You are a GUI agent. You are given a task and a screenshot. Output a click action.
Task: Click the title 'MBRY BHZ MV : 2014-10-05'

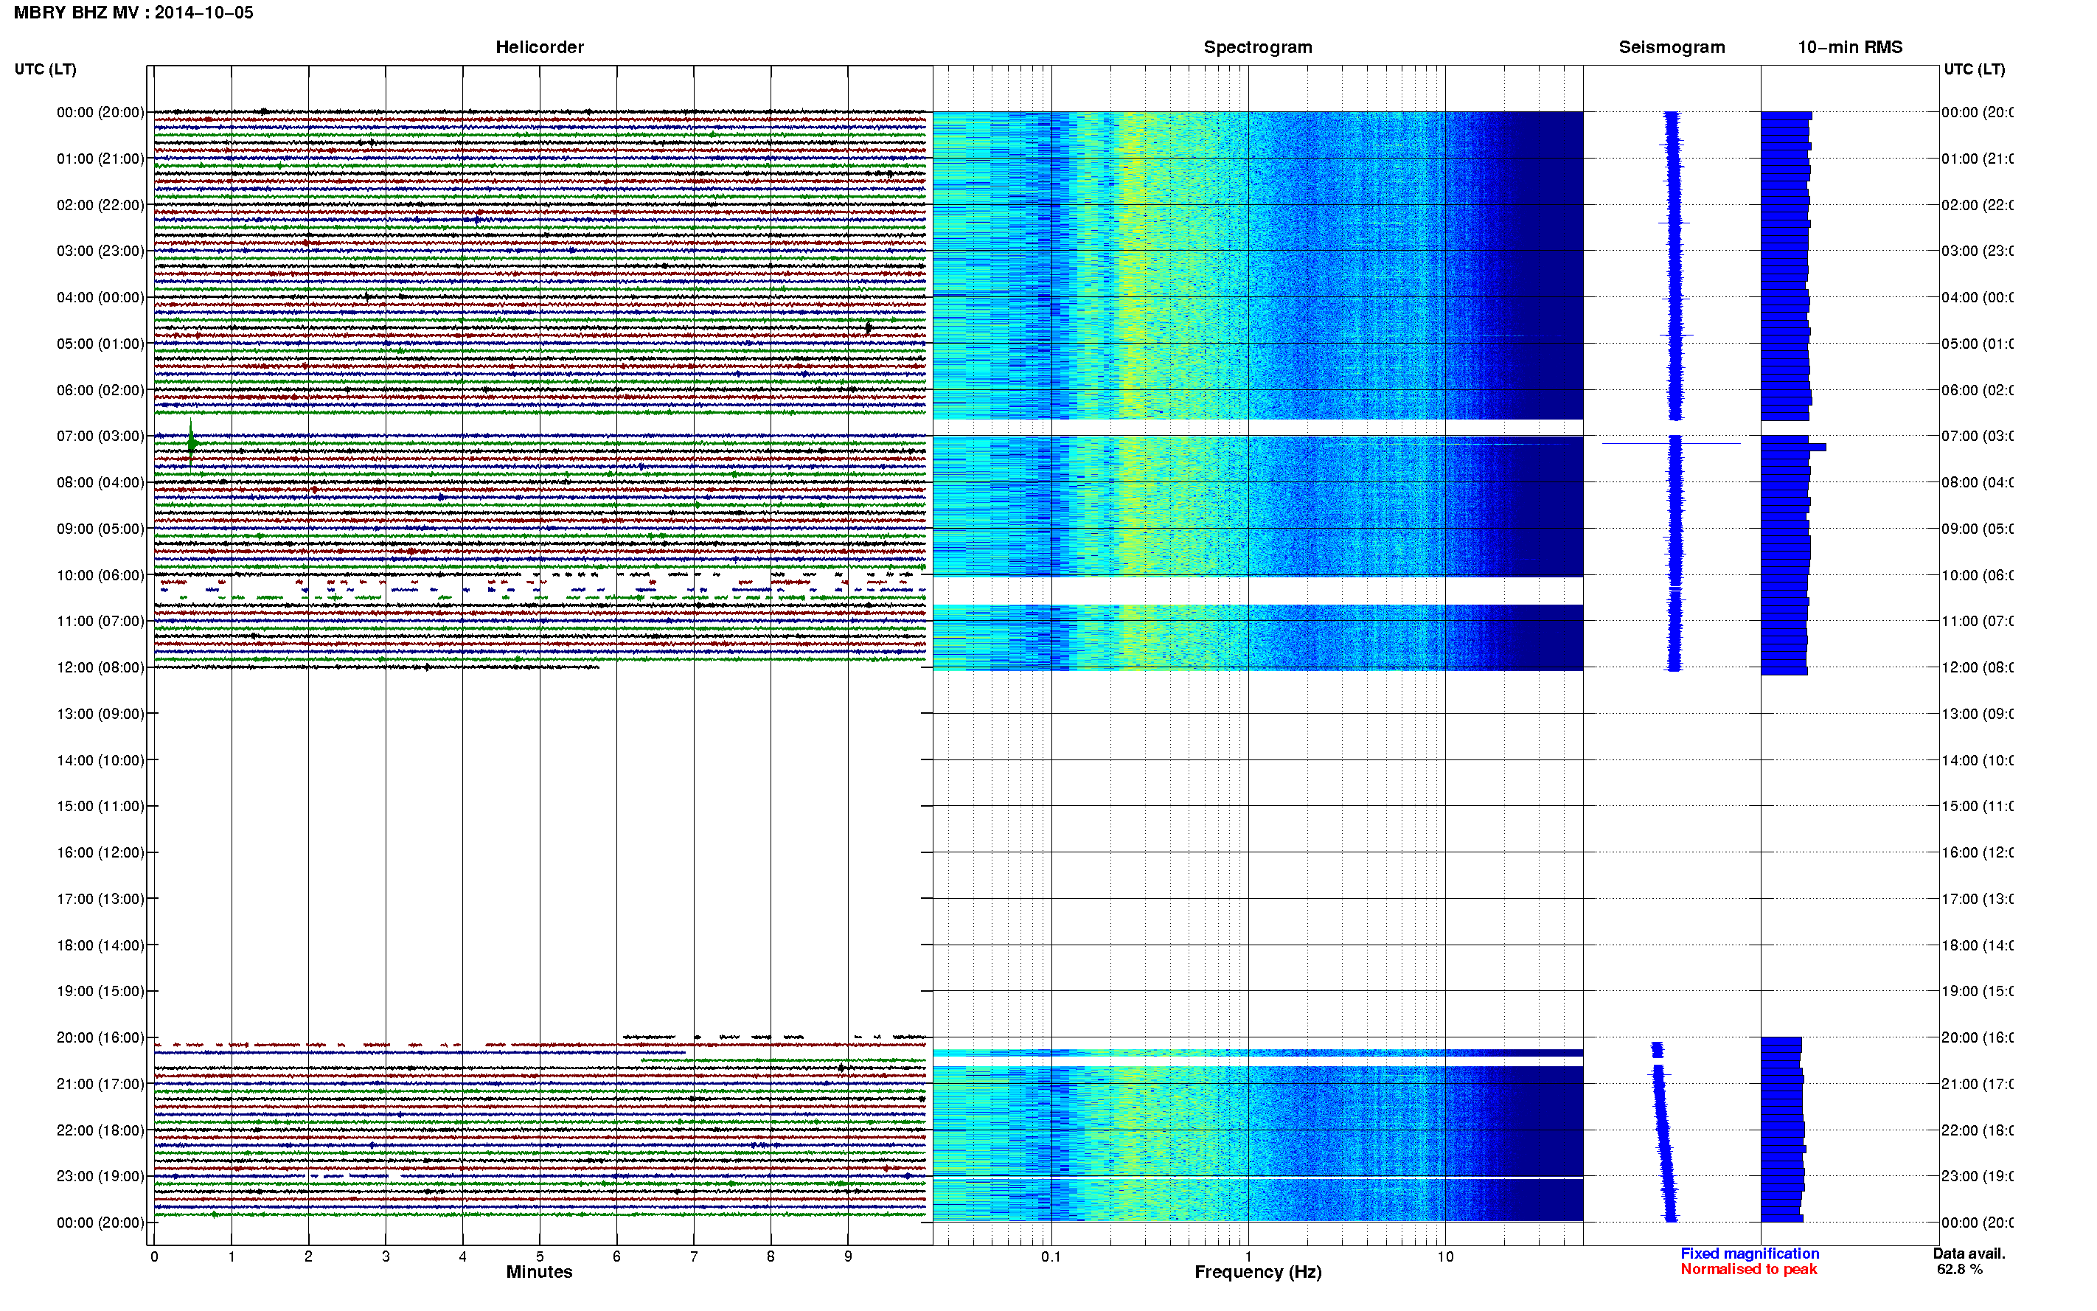click(133, 13)
